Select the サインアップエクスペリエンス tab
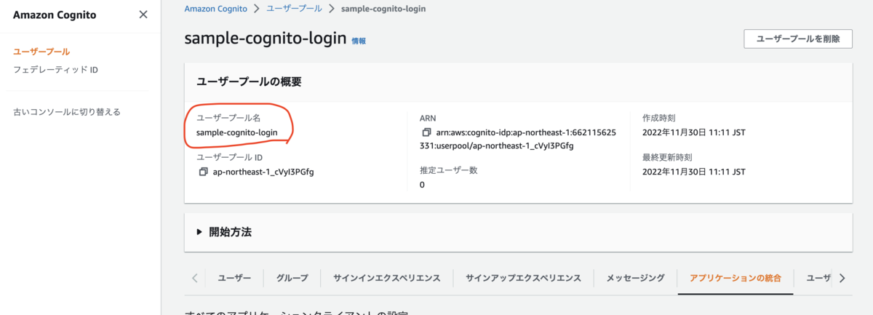This screenshot has width=873, height=315. pos(523,278)
